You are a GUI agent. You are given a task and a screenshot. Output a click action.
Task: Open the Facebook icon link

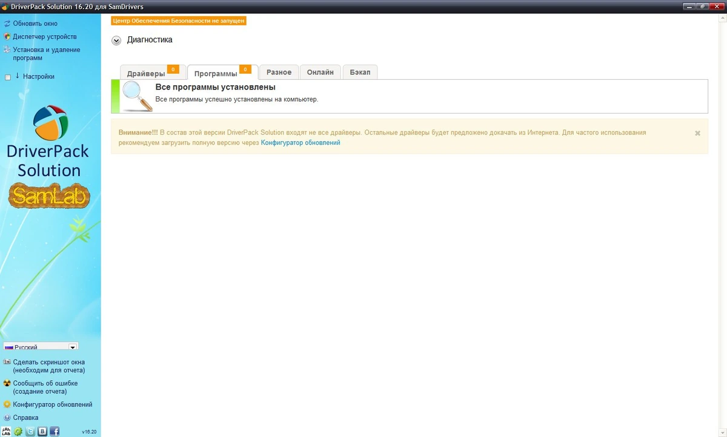[x=55, y=432]
